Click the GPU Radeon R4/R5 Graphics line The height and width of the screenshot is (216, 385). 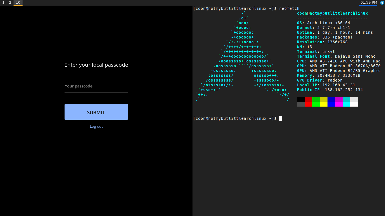pyautogui.click(x=339, y=71)
